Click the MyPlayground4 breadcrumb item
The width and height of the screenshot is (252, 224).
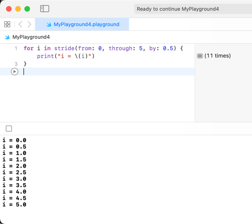pos(31,37)
